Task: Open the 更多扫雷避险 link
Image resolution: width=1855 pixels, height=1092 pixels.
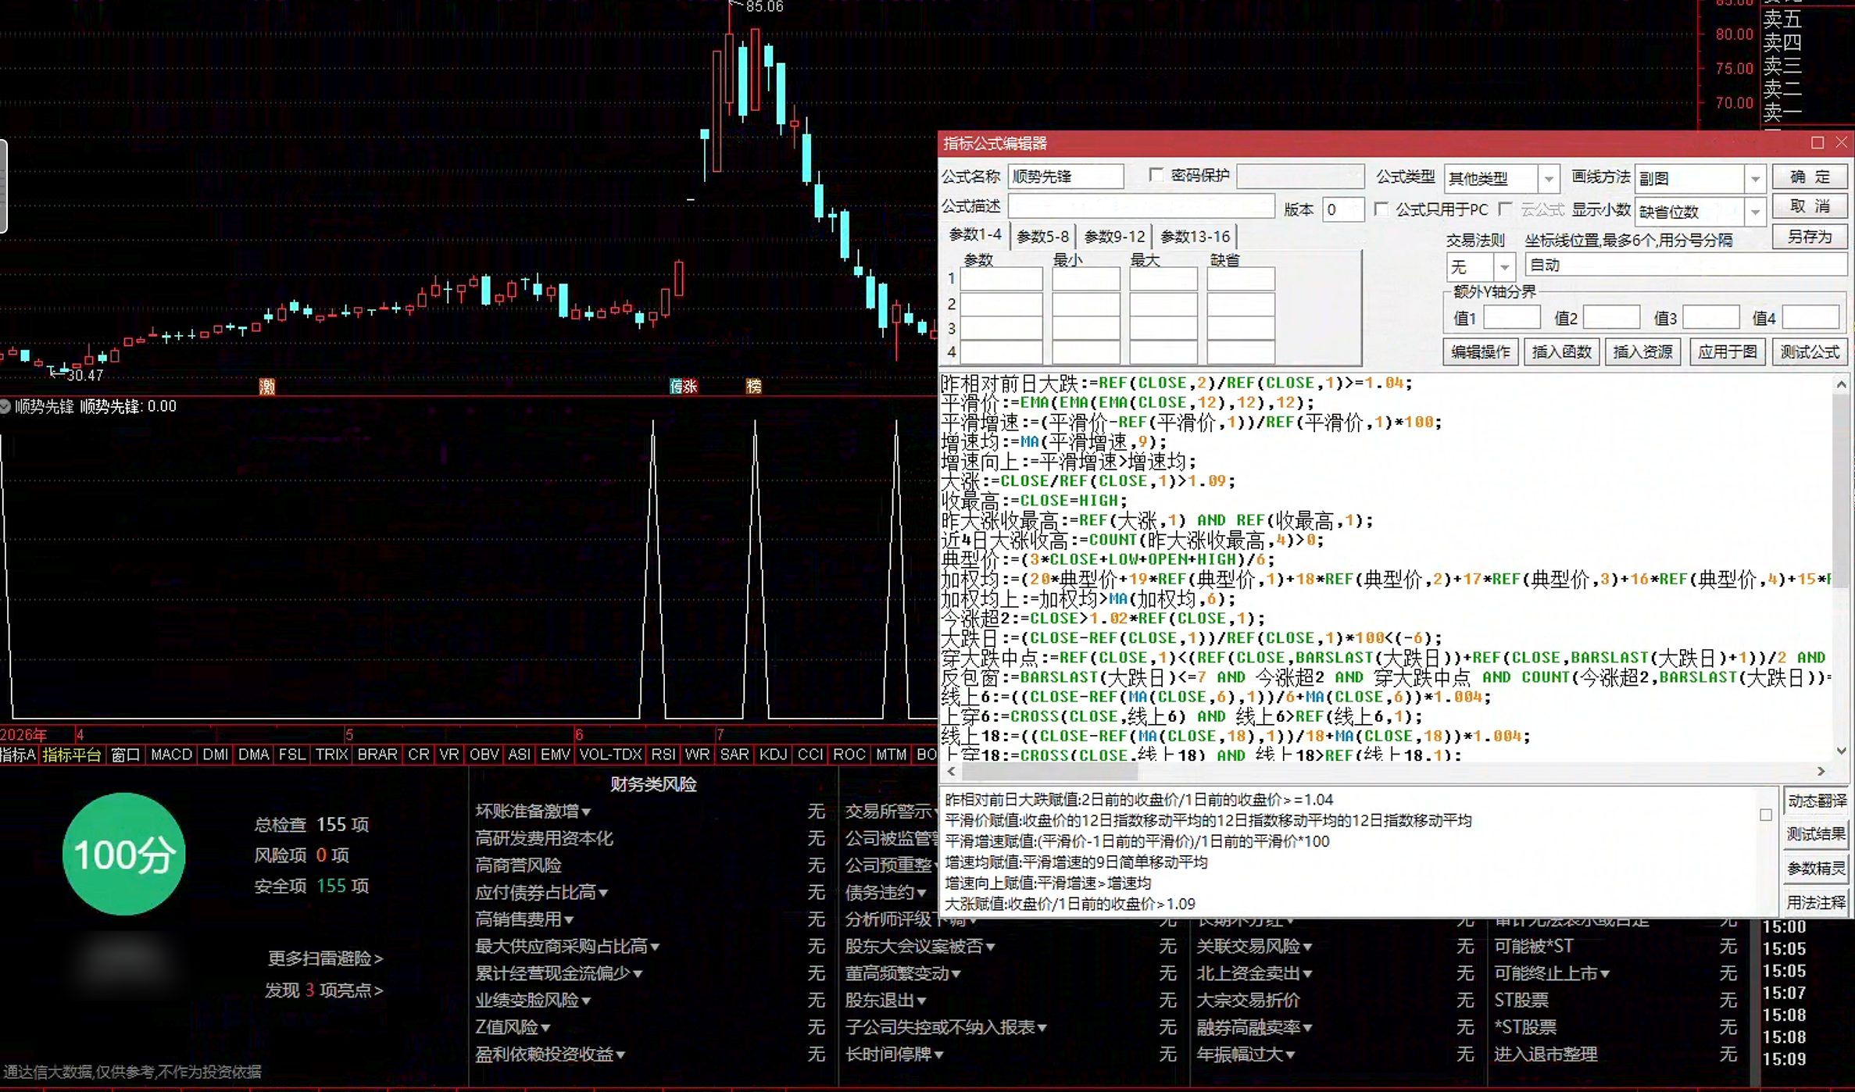Action: (326, 958)
